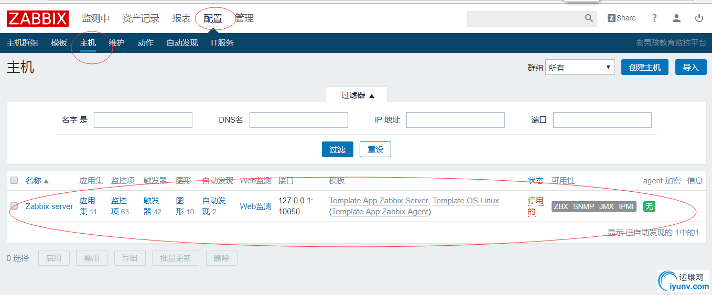Tick the select-all checkbox in the table header
712x295 pixels.
click(14, 180)
